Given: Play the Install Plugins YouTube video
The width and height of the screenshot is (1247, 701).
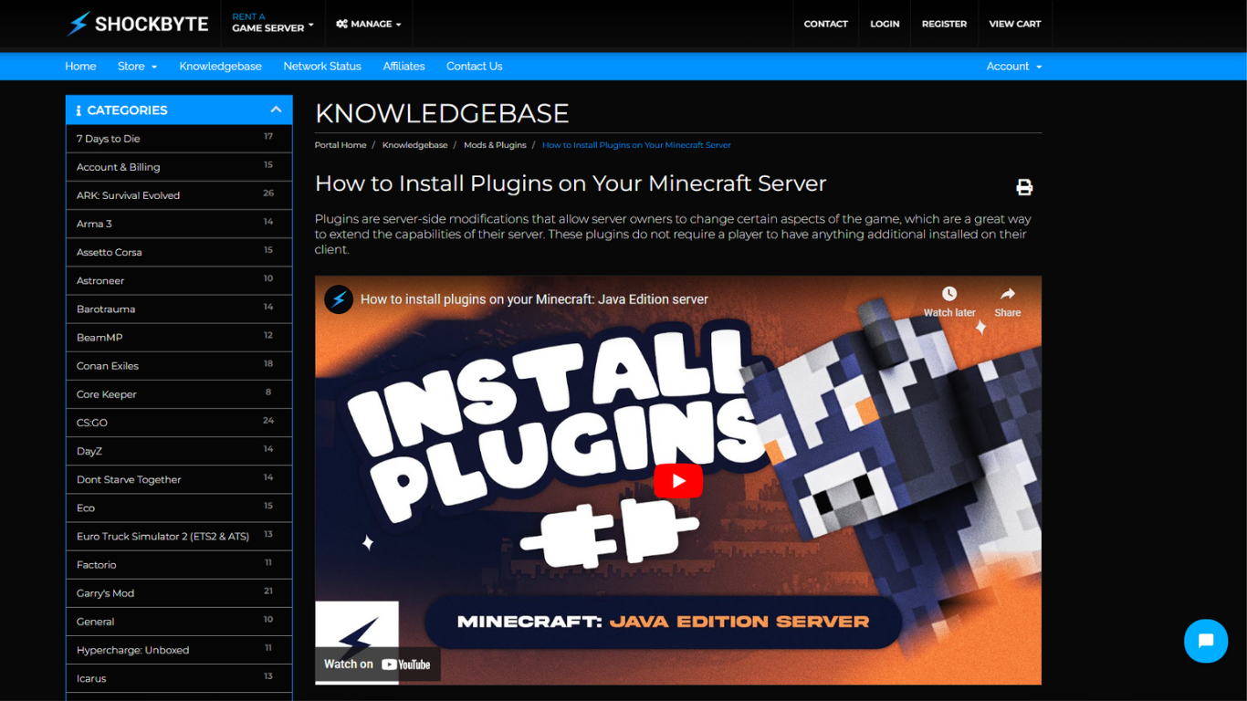Looking at the screenshot, I should click(678, 481).
